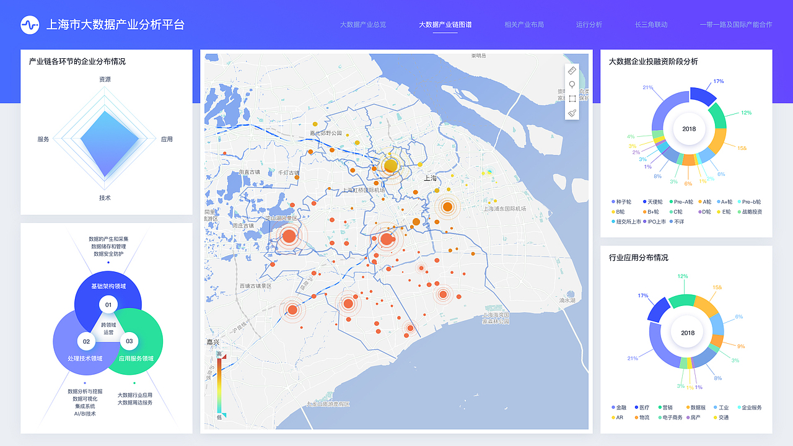Select the rectangle selection tool on the map
The height and width of the screenshot is (446, 793).
coord(572,98)
